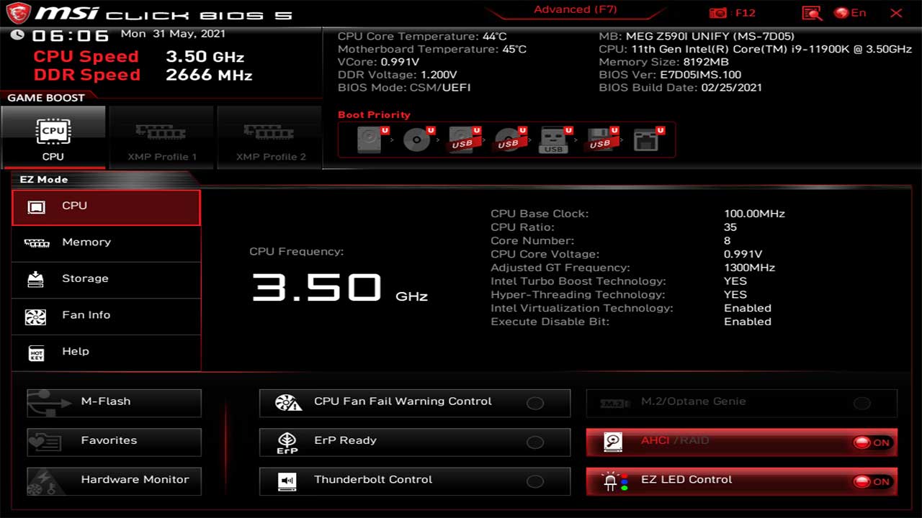The width and height of the screenshot is (922, 518).
Task: Click the Adjusted GT Frequency value 1300MHz
Action: click(749, 268)
